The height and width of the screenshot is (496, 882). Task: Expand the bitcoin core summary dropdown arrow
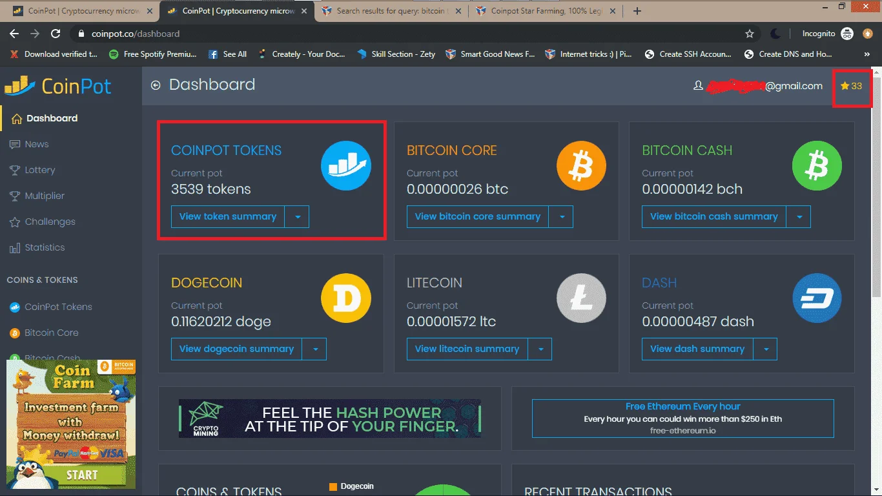click(561, 217)
